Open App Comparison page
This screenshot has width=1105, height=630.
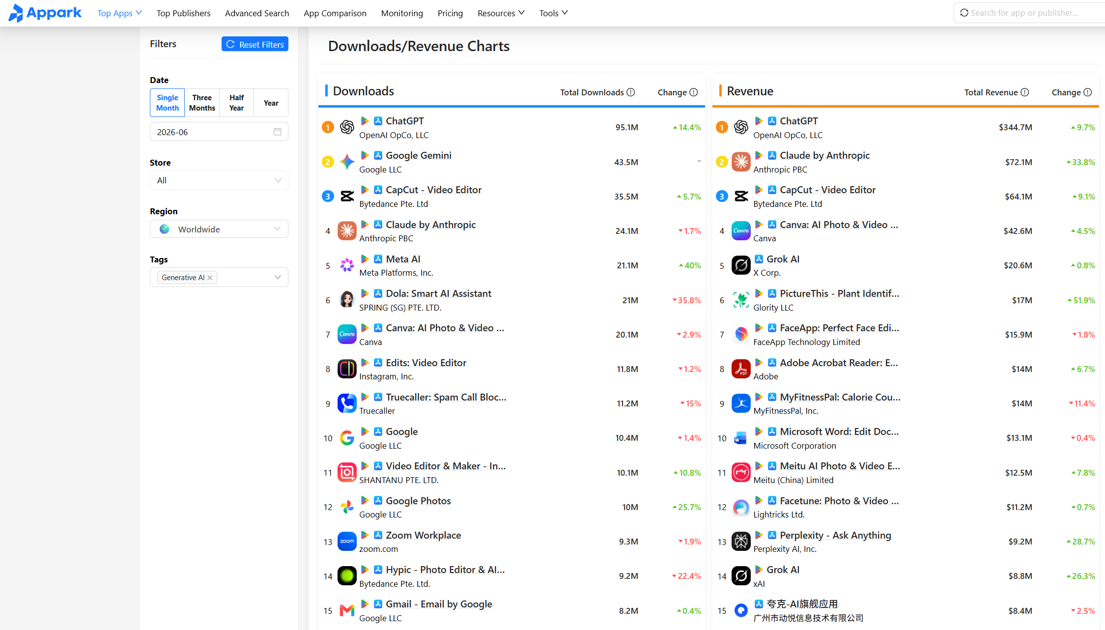(x=335, y=13)
